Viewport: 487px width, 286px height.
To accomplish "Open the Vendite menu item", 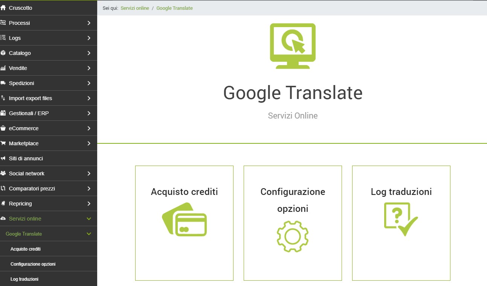I will (x=18, y=68).
